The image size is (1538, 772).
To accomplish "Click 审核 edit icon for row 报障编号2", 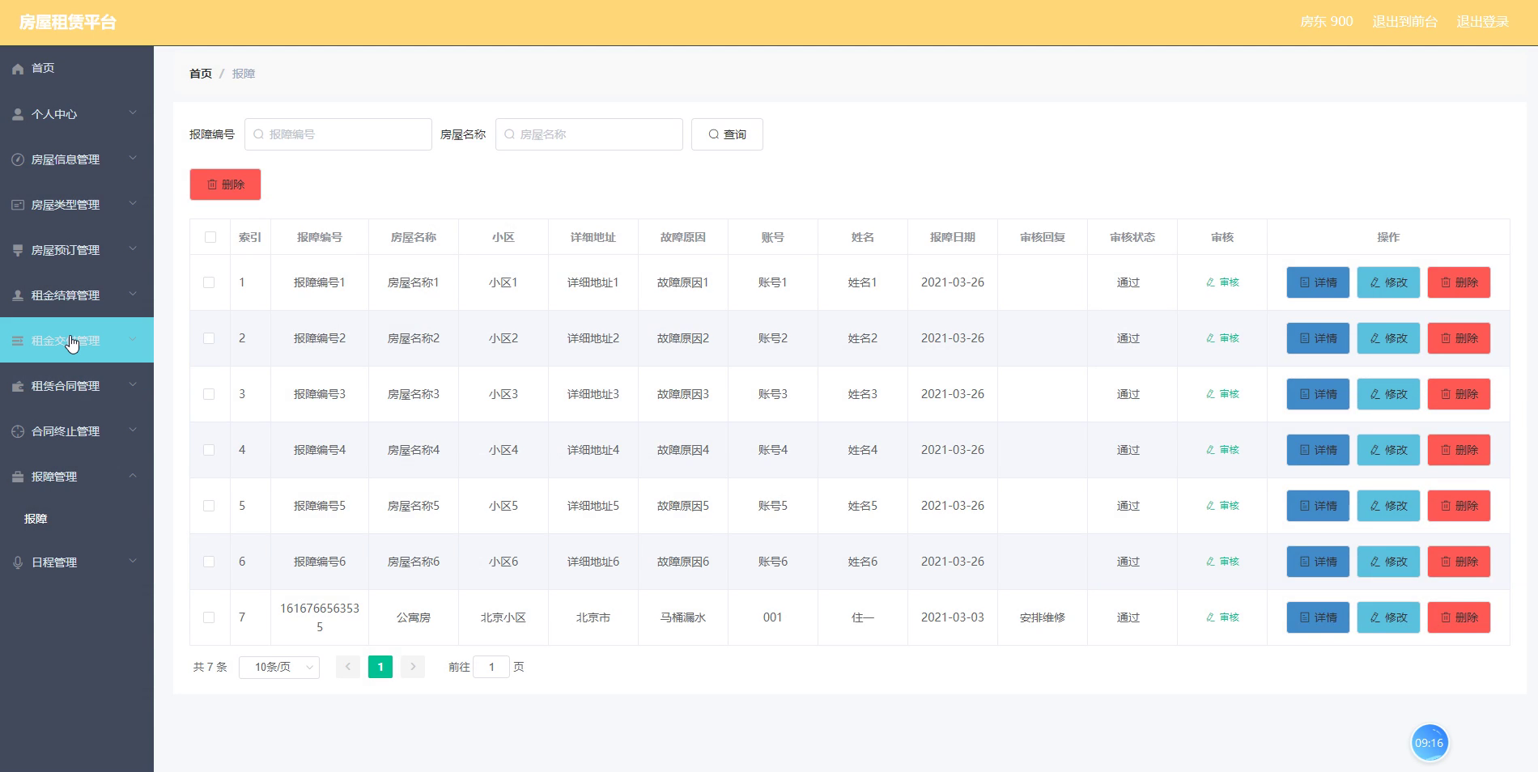I will pos(1211,338).
